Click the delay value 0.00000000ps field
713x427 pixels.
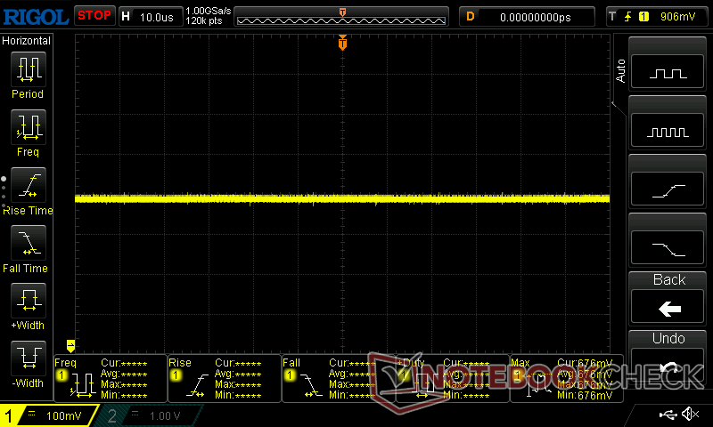click(x=536, y=17)
